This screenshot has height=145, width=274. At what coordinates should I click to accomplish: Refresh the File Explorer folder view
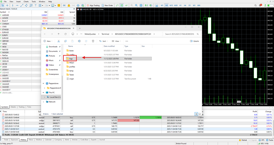[65, 34]
